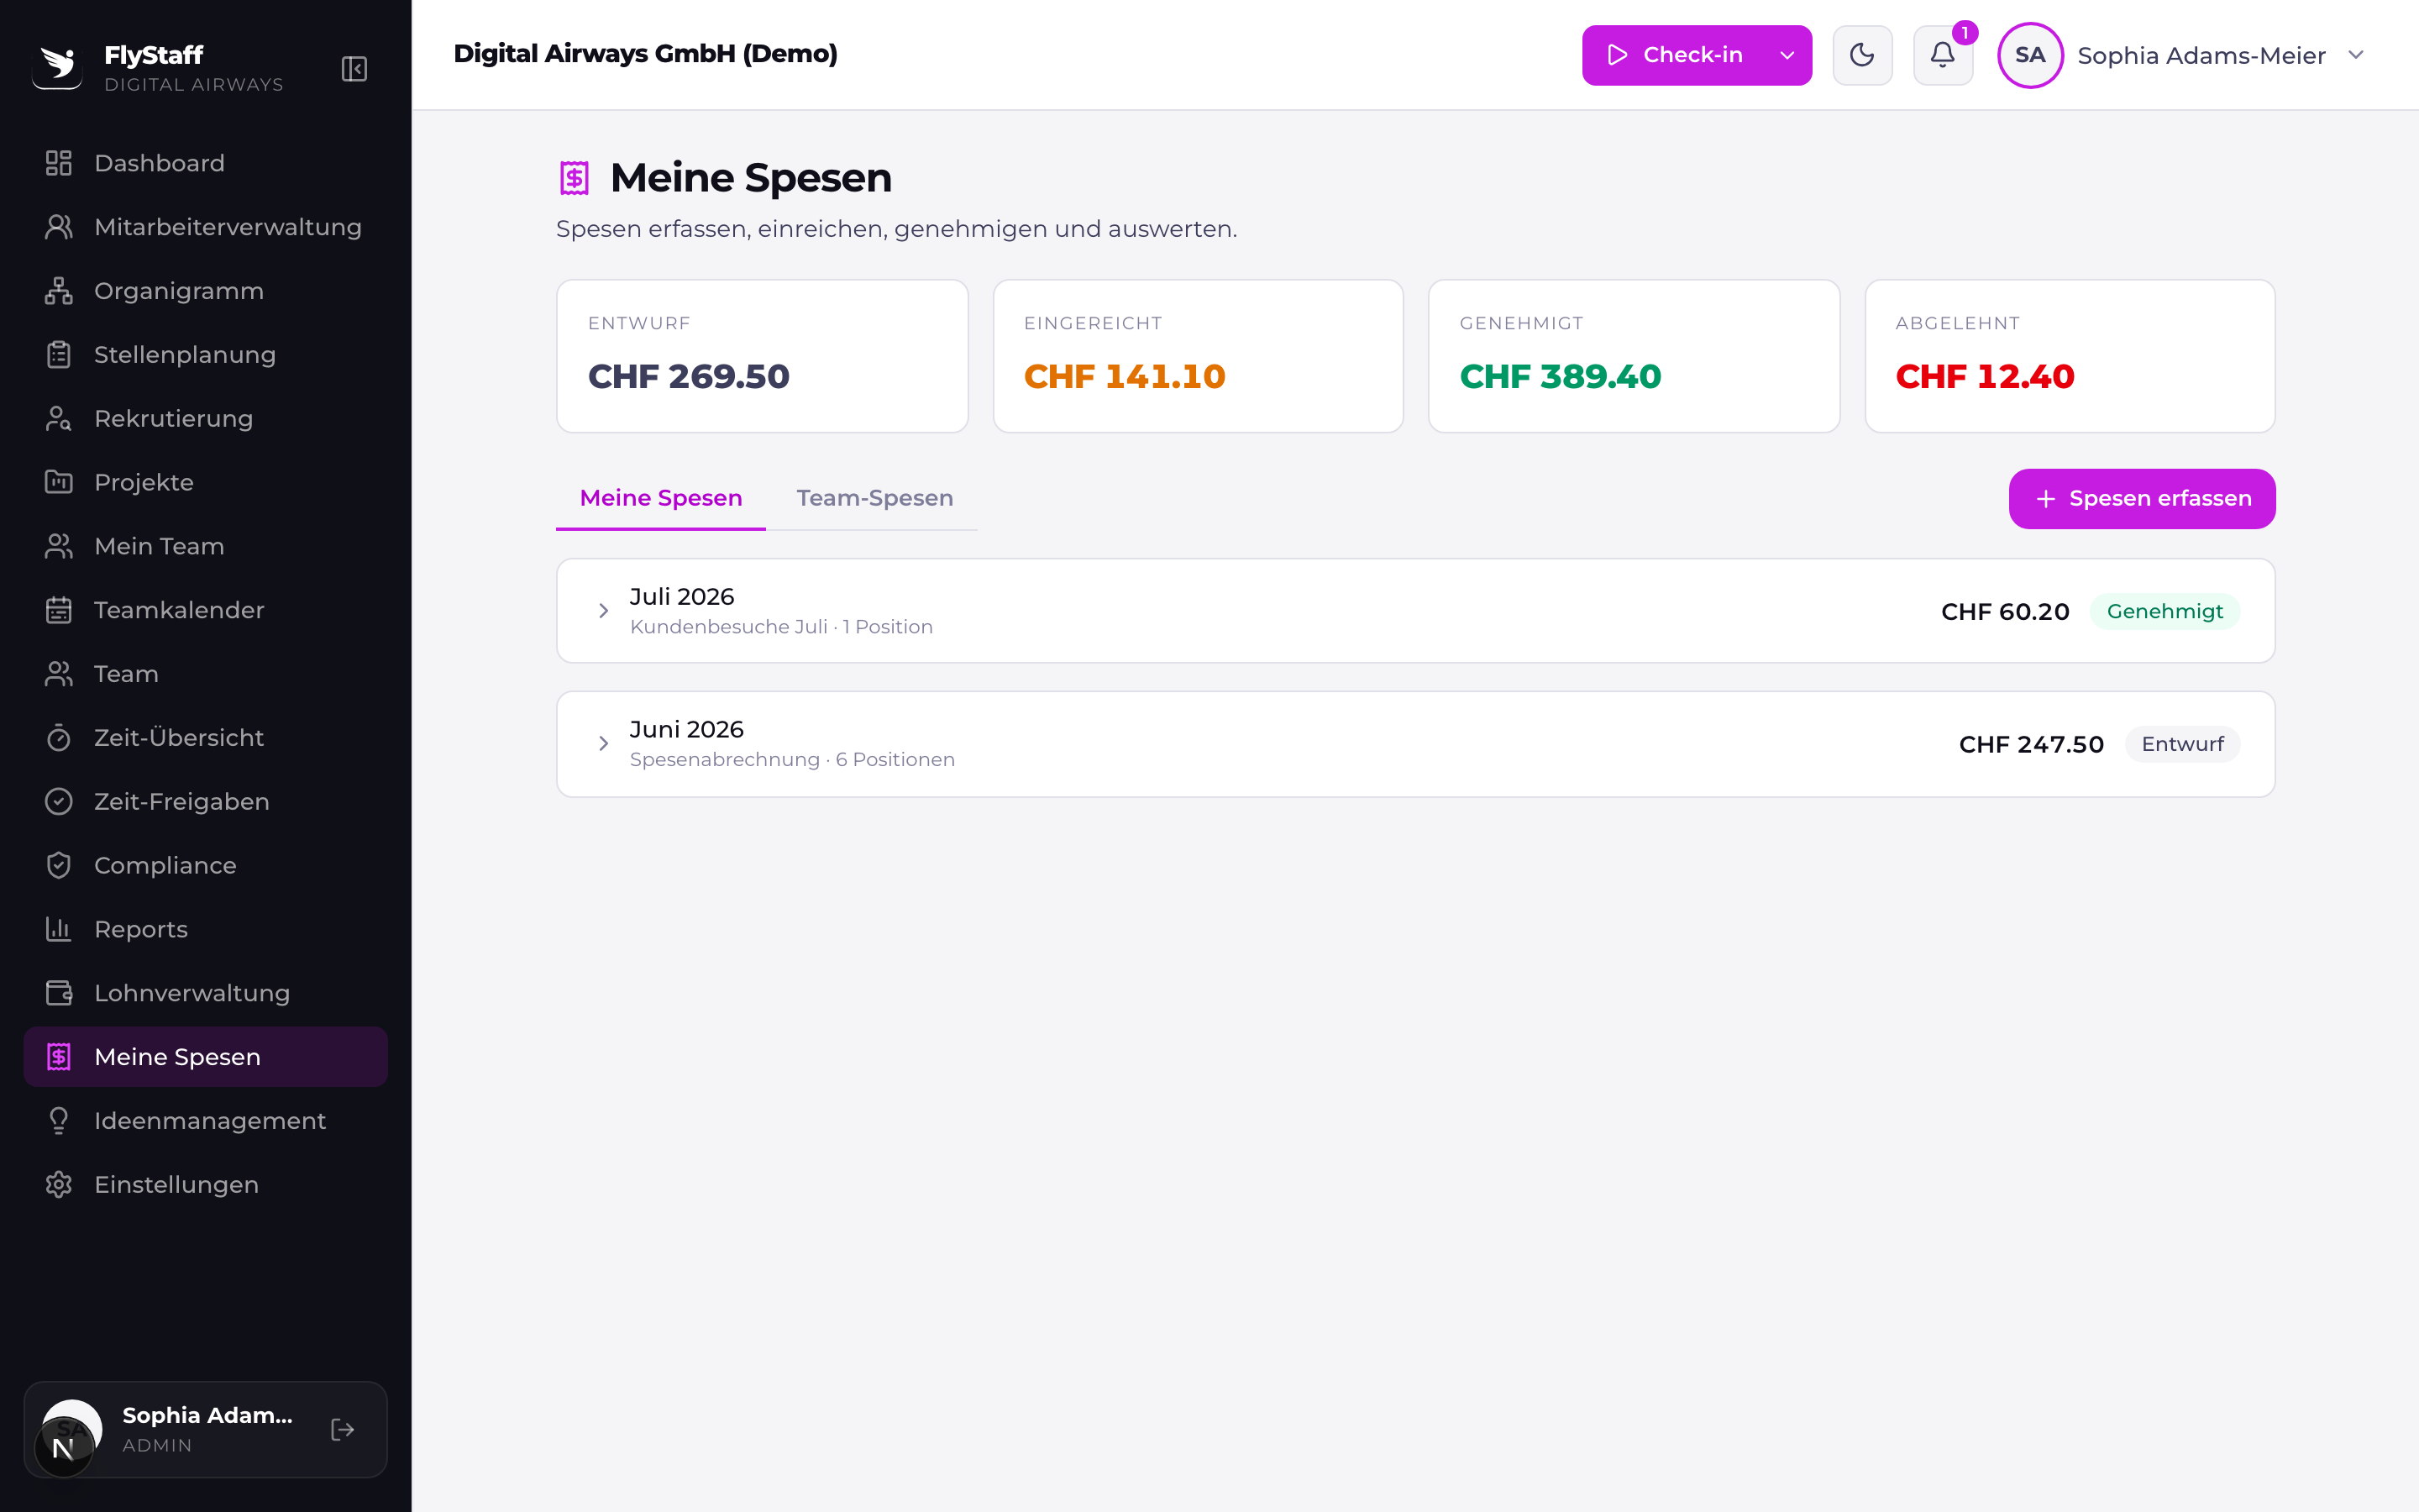Screen dimensions: 2419x1512
Task: Select the Meine Spesen tab
Action: coord(661,498)
